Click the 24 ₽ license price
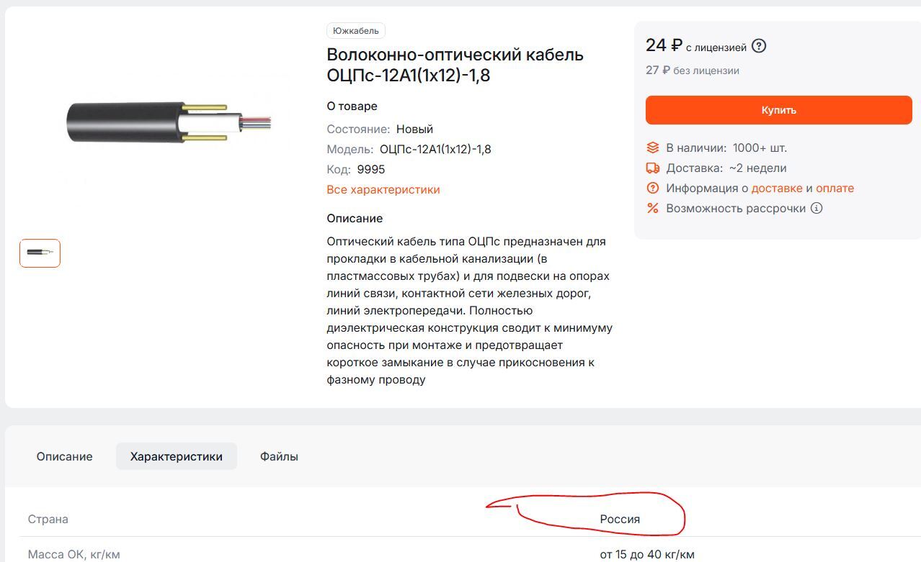921x562 pixels. tap(664, 45)
